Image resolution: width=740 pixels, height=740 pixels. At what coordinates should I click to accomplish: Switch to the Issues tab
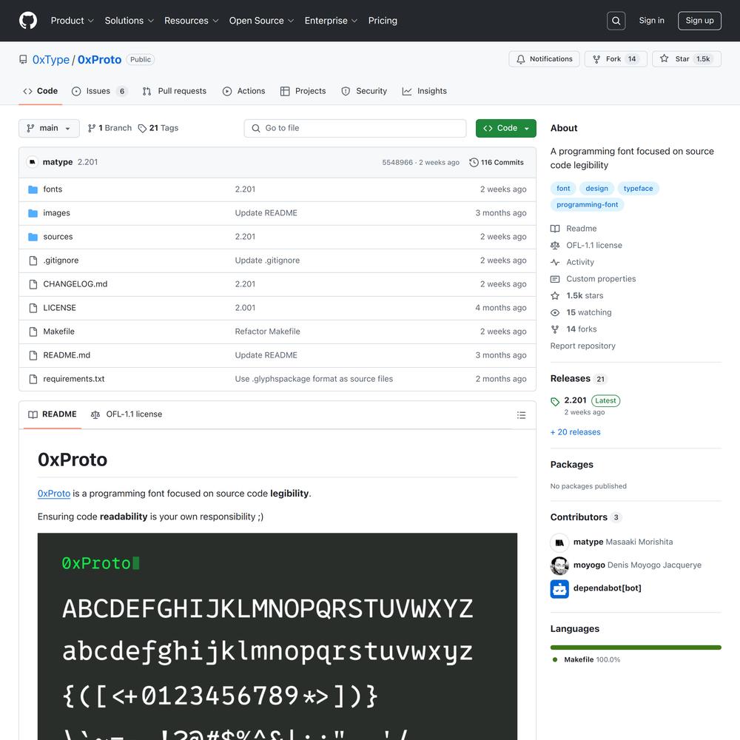pos(100,91)
